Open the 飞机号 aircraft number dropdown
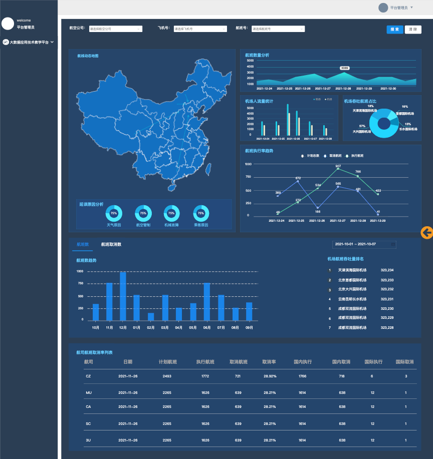Screen dimensions: 433x459 pos(200,29)
